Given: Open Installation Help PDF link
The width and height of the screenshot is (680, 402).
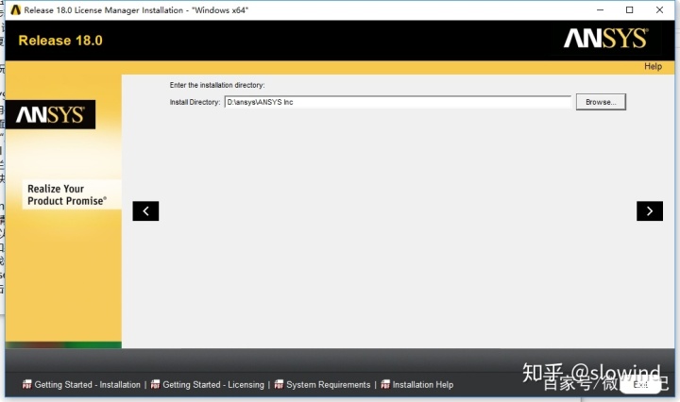Looking at the screenshot, I should point(423,385).
